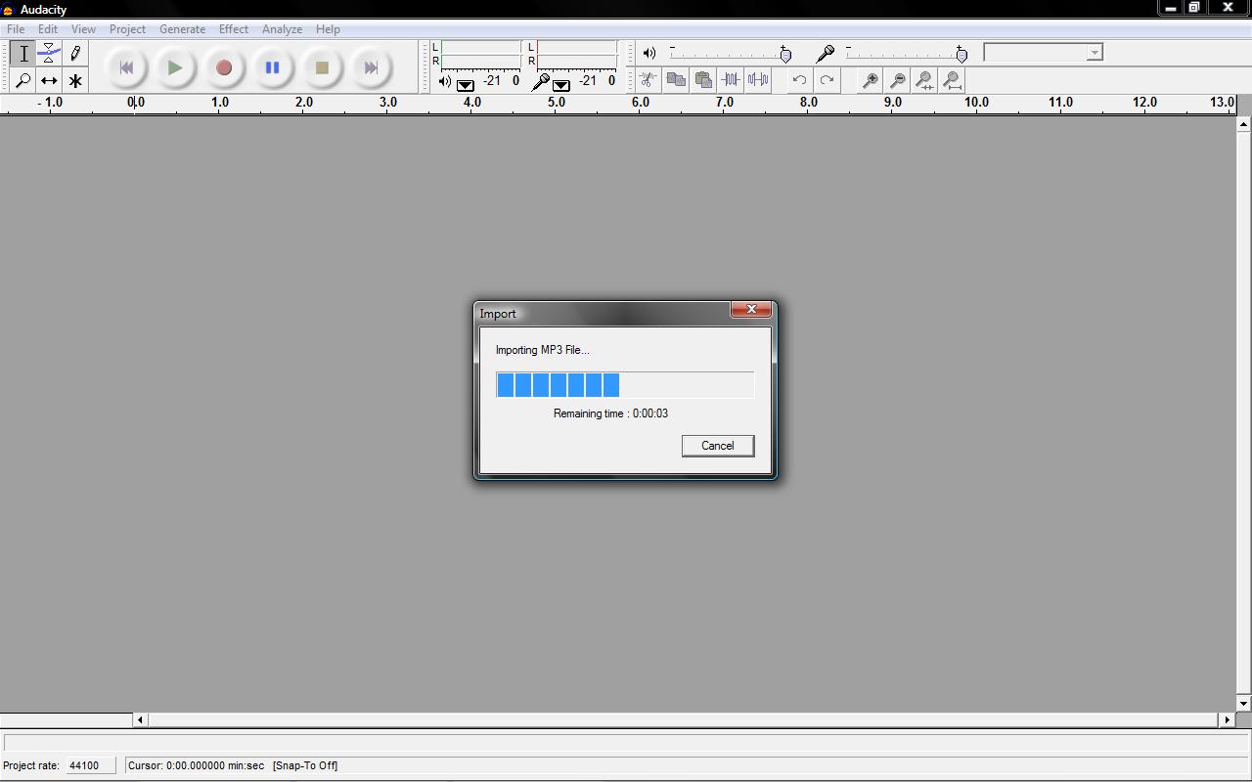Viewport: 1252px width, 782px height.
Task: Close the Import dialog
Action: pos(751,309)
